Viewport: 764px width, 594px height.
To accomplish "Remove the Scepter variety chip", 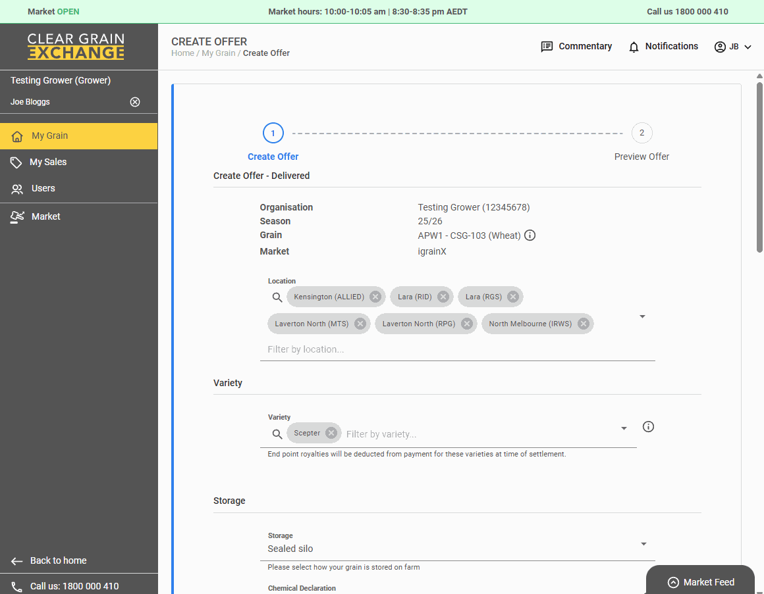I will point(331,433).
